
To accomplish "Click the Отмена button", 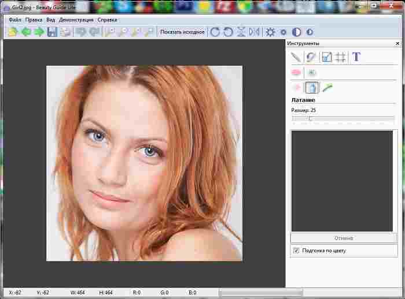I will coord(344,238).
